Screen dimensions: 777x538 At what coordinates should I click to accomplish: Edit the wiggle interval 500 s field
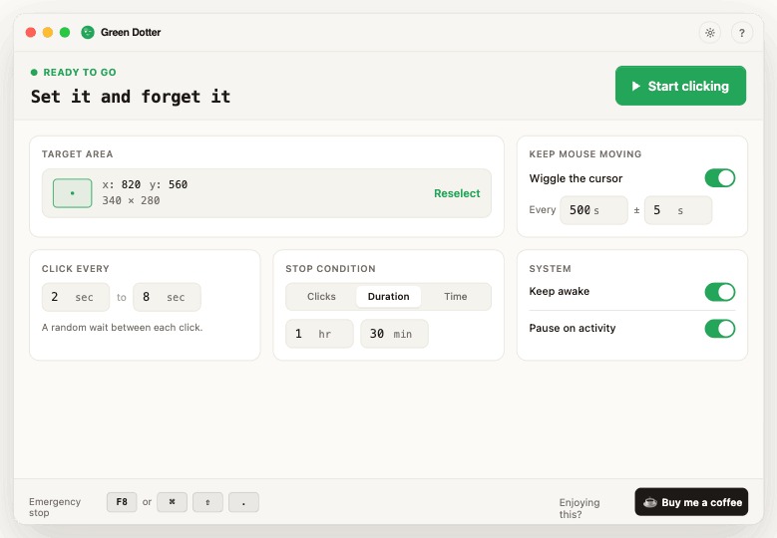pos(593,210)
